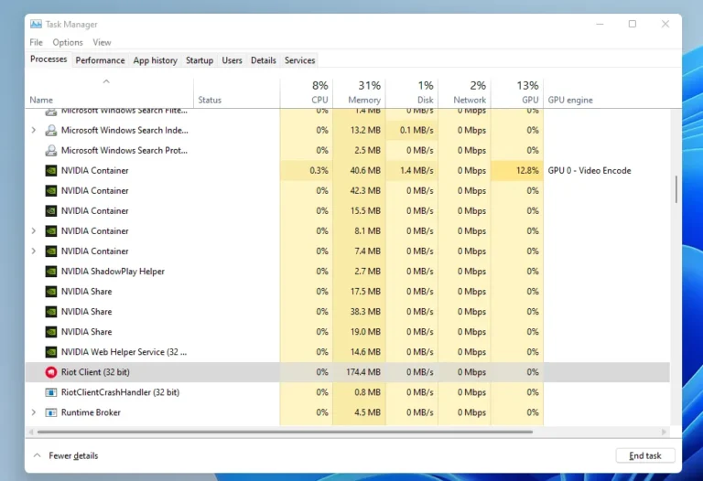Click the red Riot Client icon
The image size is (703, 481).
51,372
